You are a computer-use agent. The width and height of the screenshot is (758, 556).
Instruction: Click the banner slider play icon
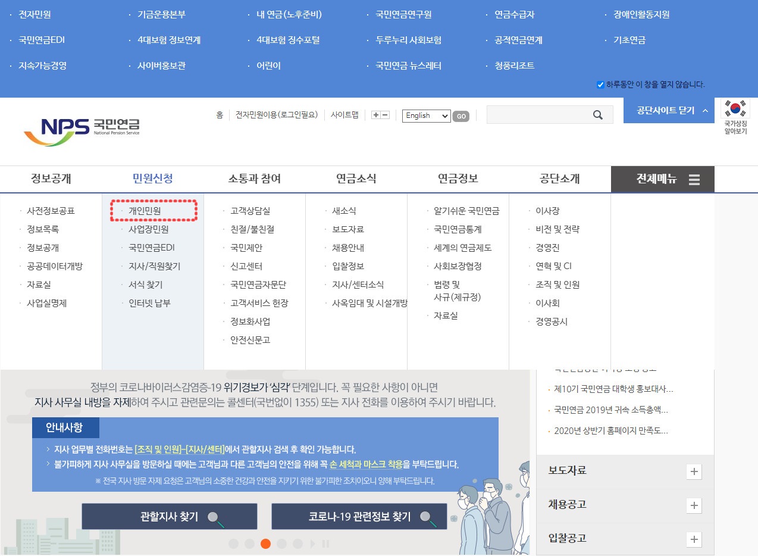[314, 543]
